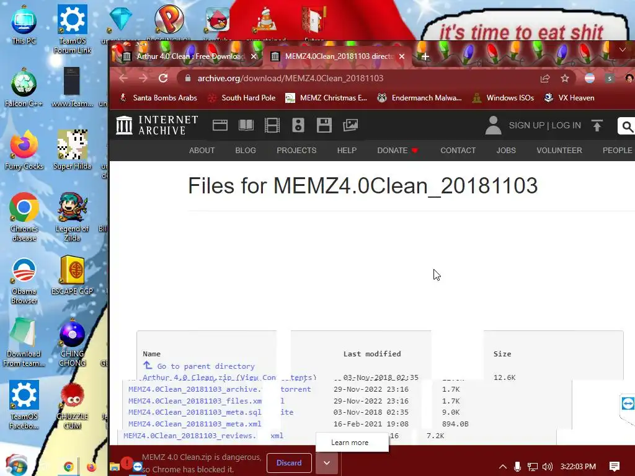635x476 pixels.
Task: Open the BLOG menu item
Action: (x=246, y=150)
